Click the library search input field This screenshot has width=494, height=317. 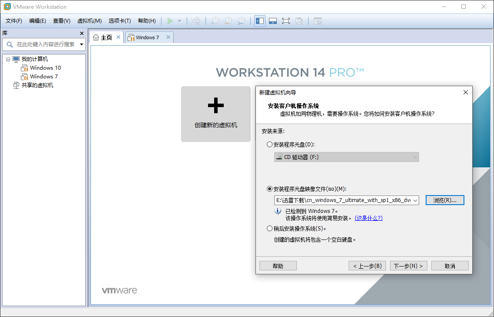click(x=44, y=44)
